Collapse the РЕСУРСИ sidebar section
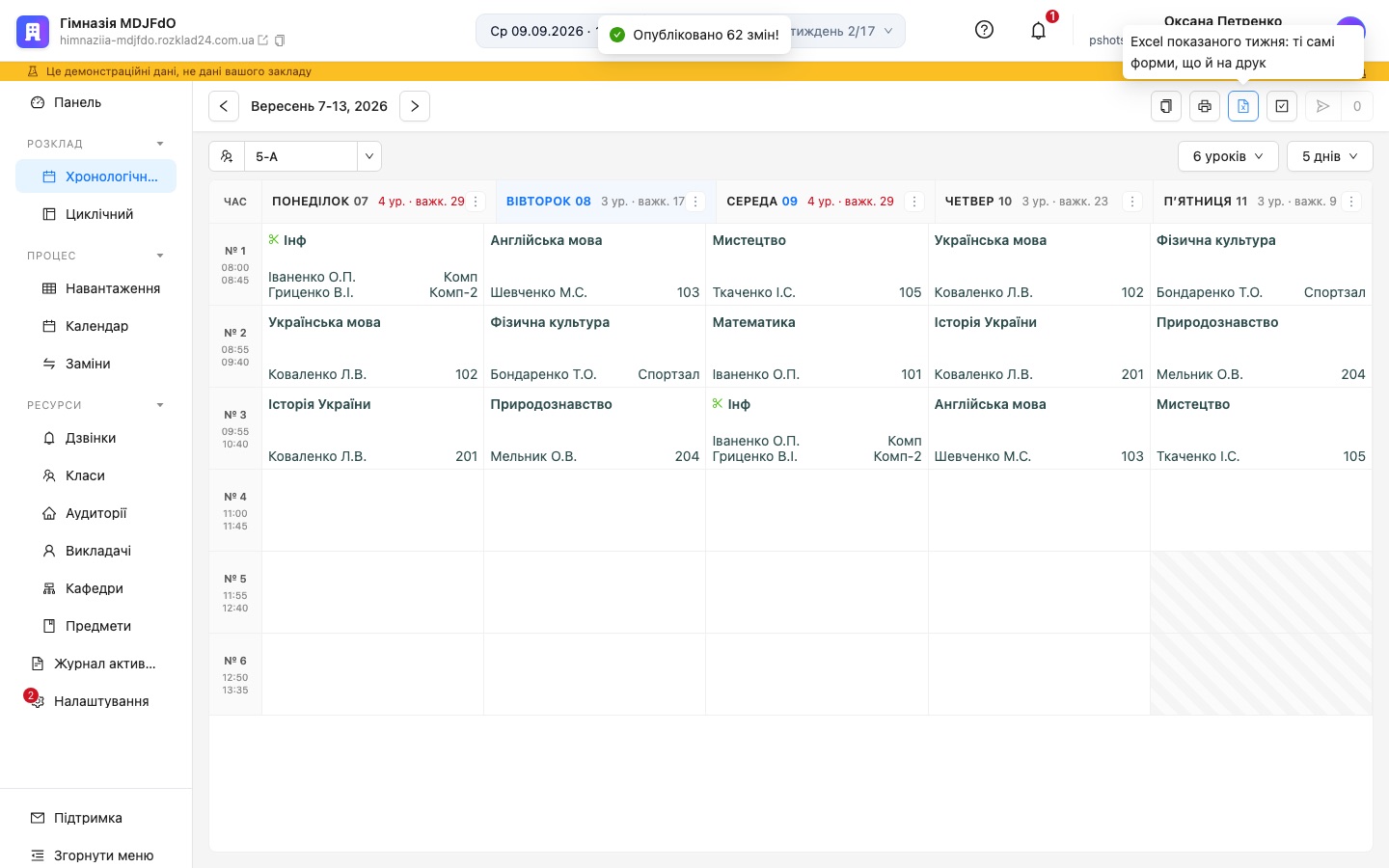 pyautogui.click(x=160, y=405)
